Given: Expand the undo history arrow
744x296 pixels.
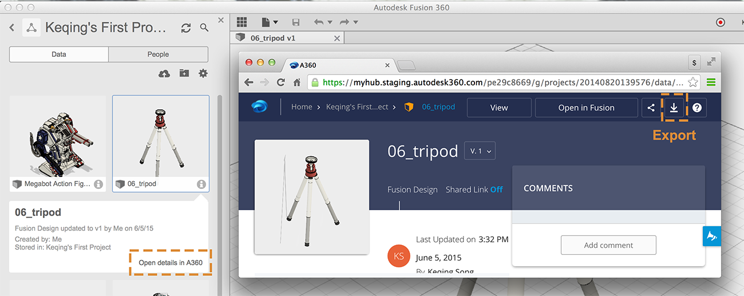Looking at the screenshot, I should (330, 23).
